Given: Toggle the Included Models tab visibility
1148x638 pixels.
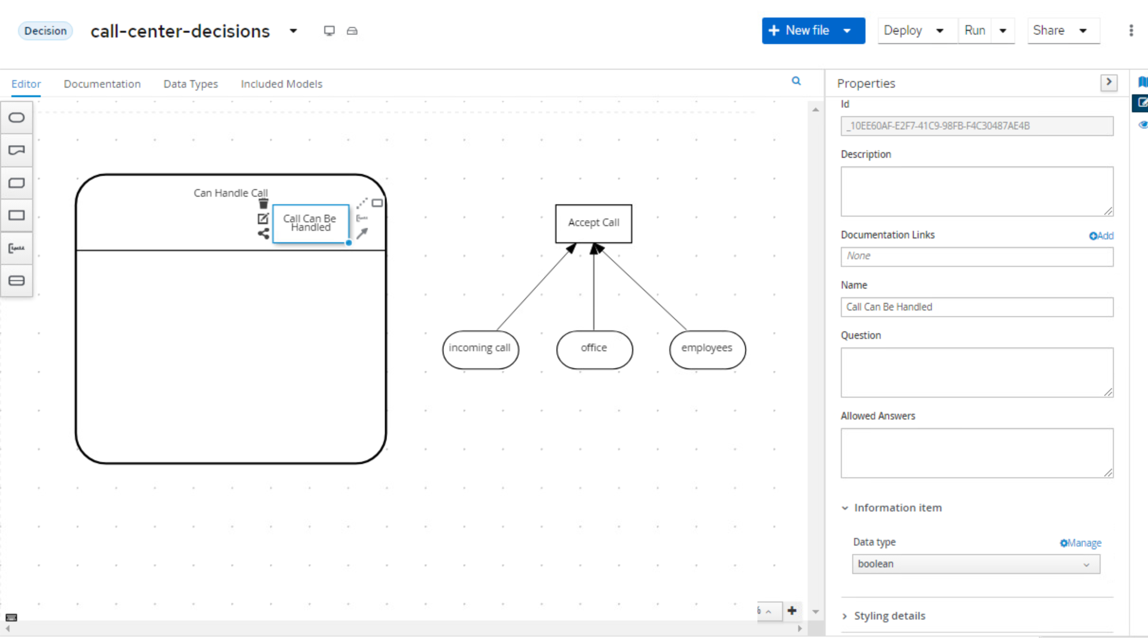Looking at the screenshot, I should tap(281, 83).
